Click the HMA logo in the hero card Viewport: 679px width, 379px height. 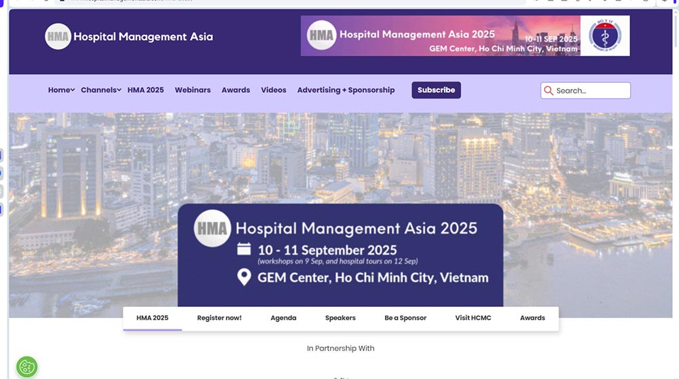(212, 228)
